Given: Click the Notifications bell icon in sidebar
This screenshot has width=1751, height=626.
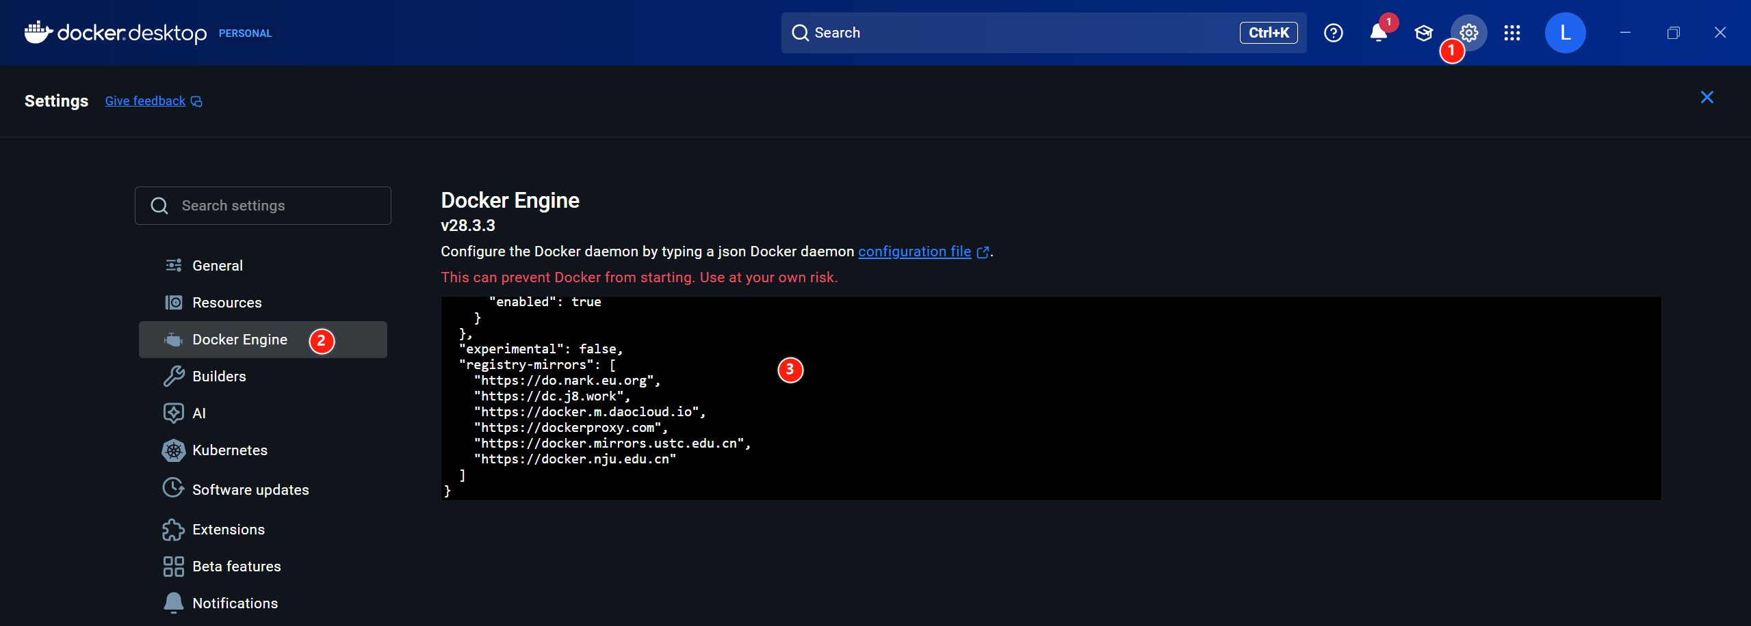Looking at the screenshot, I should (x=174, y=603).
